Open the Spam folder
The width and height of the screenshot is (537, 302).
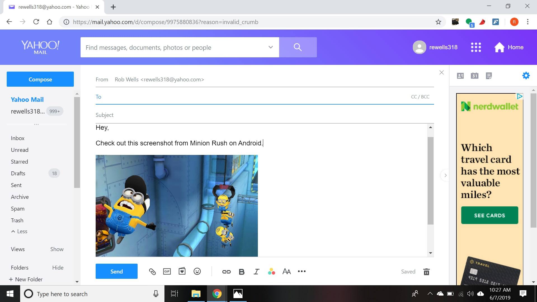click(x=18, y=209)
